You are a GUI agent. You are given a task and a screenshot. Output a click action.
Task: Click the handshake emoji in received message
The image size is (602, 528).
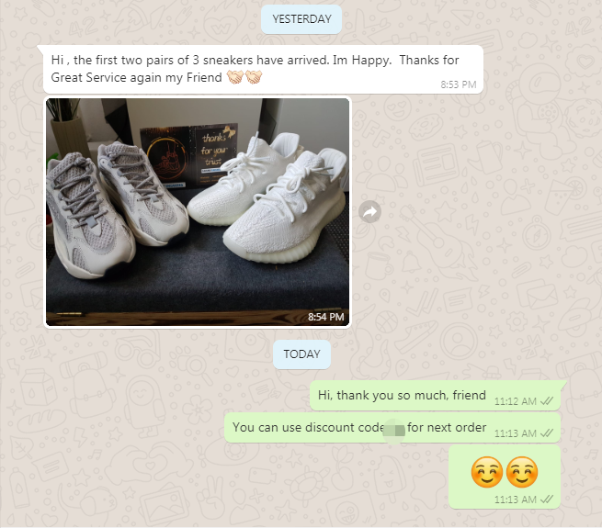(244, 77)
